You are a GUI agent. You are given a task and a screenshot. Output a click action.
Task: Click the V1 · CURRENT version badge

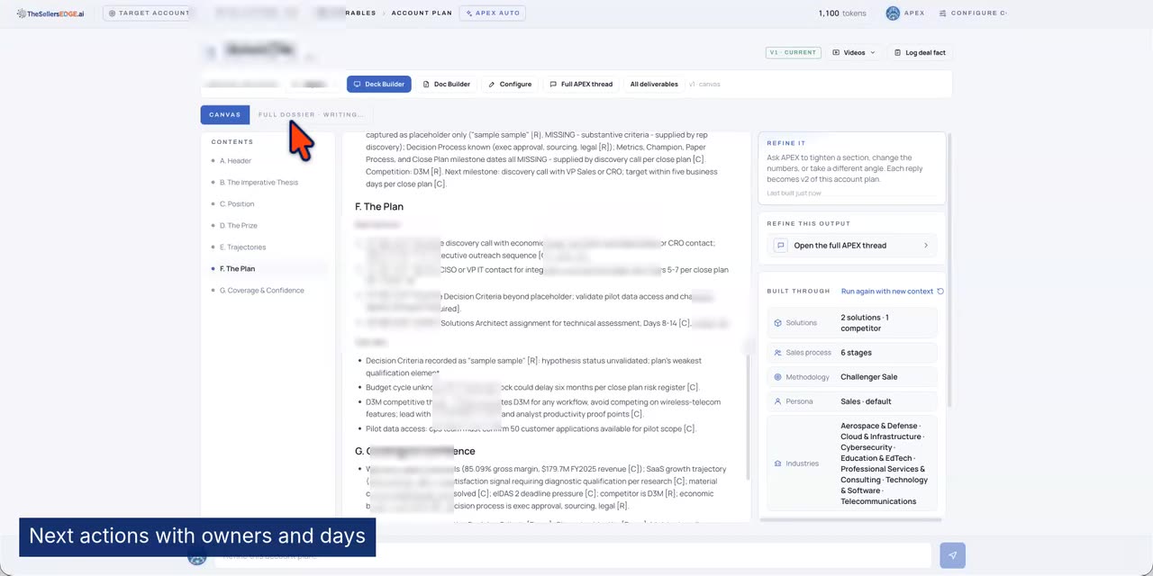pos(793,52)
